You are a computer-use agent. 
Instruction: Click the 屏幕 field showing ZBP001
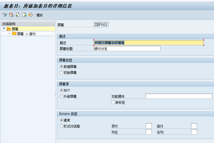pyautogui.click(x=101, y=25)
